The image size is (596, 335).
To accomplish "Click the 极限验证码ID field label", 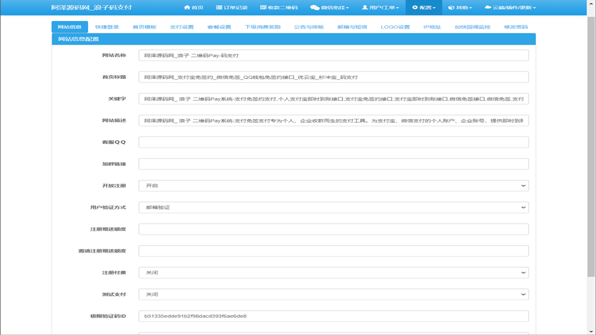I will tap(108, 316).
